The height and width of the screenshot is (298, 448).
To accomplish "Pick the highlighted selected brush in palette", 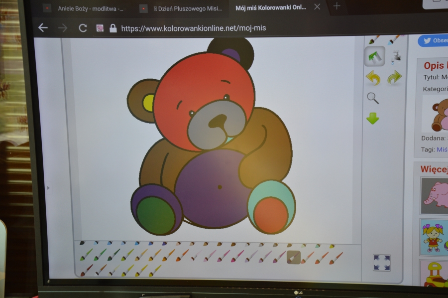I will tap(293, 257).
